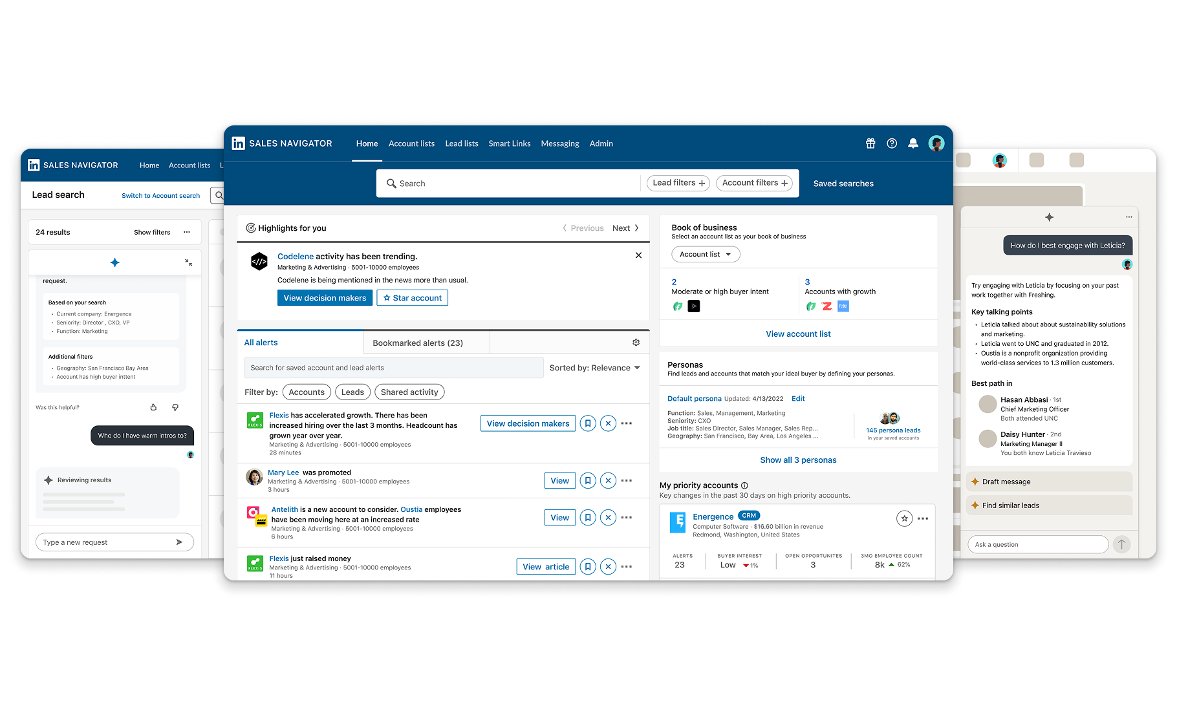This screenshot has height=711, width=1177.
Task: Toggle the Accounts filter chip
Action: [307, 392]
